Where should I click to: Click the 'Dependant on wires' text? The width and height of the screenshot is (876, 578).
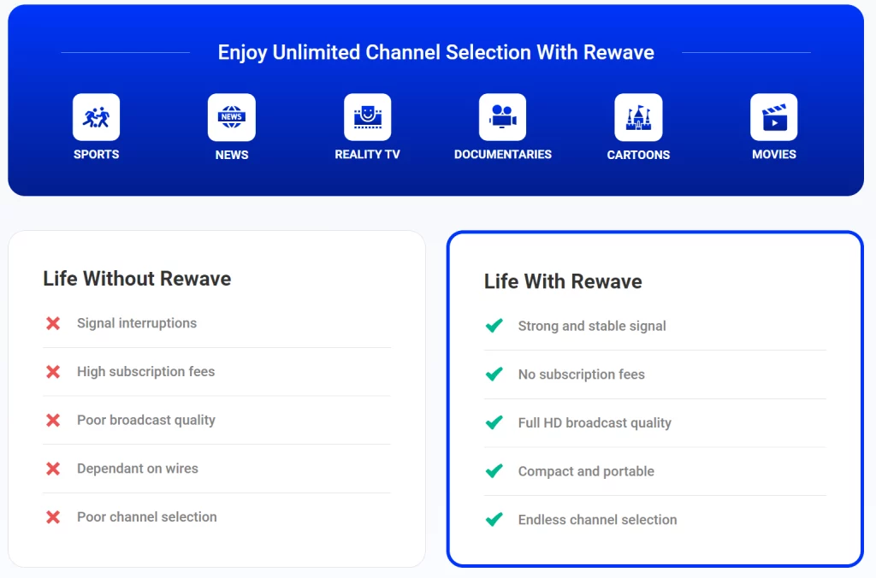[x=138, y=469]
